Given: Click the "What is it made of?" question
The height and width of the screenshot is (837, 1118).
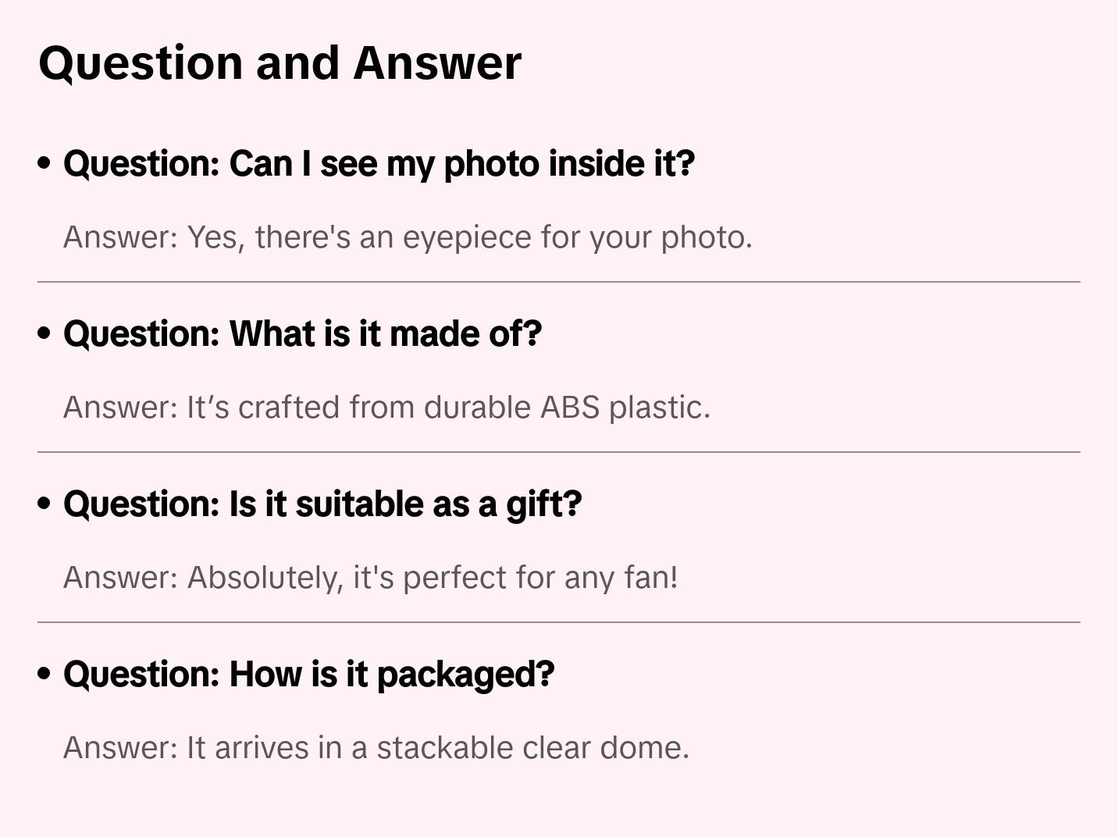Looking at the screenshot, I should (x=302, y=334).
